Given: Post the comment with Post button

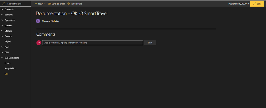Looking at the screenshot, I should [x=150, y=43].
